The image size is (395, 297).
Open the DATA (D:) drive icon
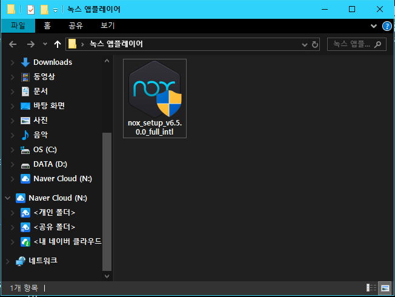(x=25, y=165)
